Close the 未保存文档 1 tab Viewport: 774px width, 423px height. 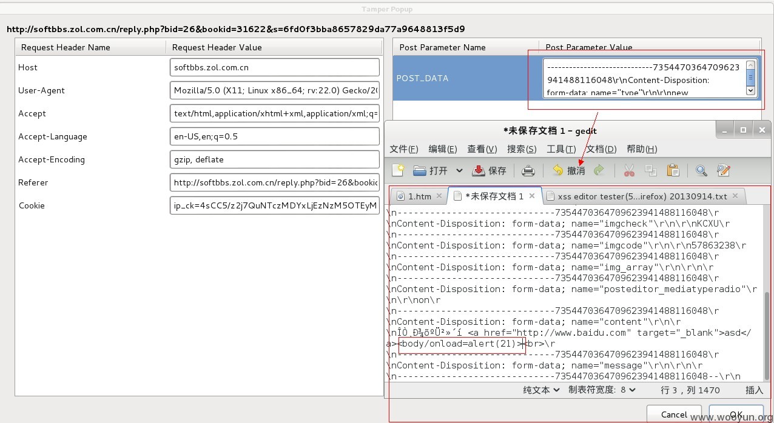tap(532, 196)
